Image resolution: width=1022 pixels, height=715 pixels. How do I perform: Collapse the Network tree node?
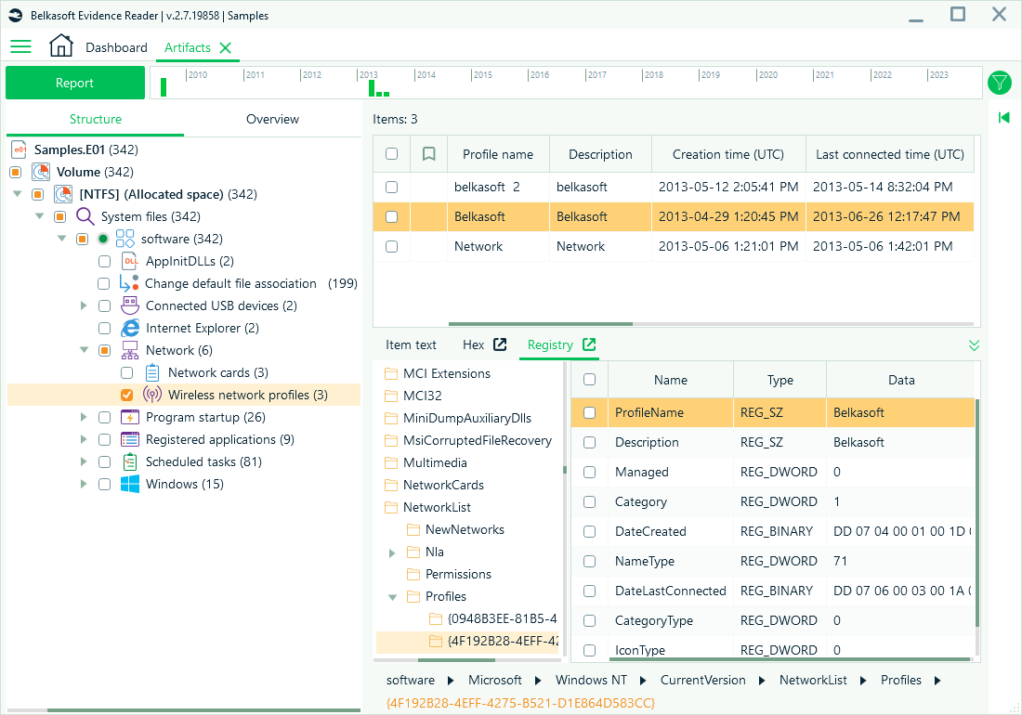(x=84, y=350)
